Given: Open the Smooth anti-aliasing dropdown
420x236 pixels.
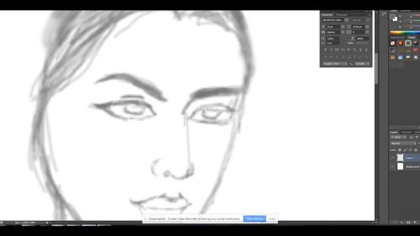Looking at the screenshot, I should tap(362, 64).
